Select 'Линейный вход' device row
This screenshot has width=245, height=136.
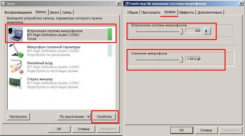point(62,67)
